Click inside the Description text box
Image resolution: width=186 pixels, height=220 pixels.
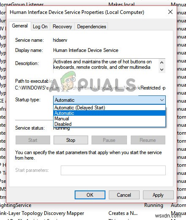click(106, 66)
